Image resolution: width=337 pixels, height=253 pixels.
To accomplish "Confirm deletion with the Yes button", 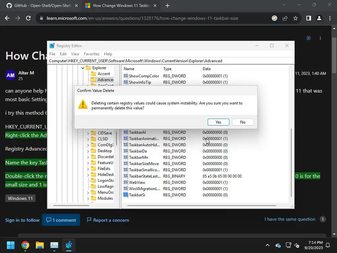I will click(219, 122).
